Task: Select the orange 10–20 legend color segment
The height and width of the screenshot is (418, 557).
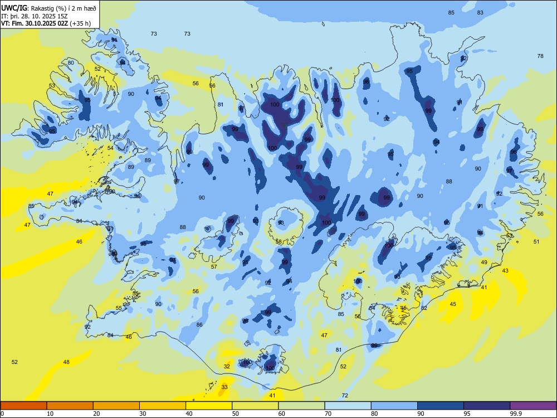Action: [70, 406]
